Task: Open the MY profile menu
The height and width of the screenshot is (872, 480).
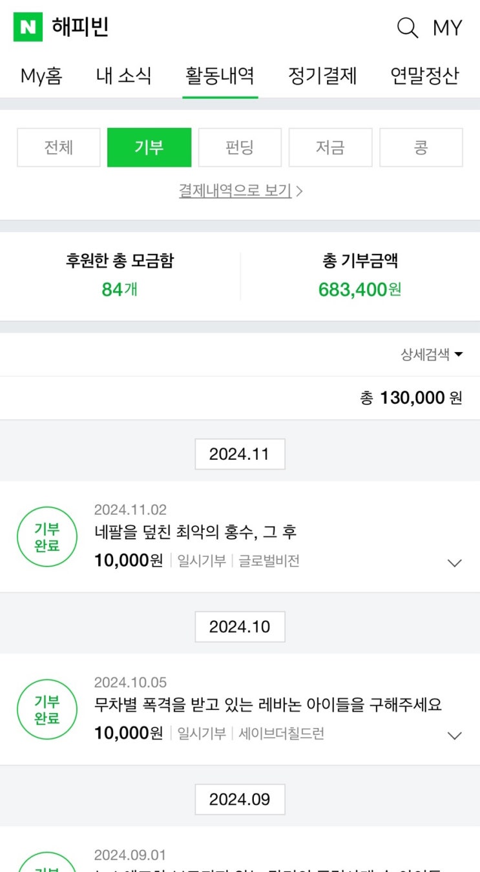Action: tap(447, 28)
